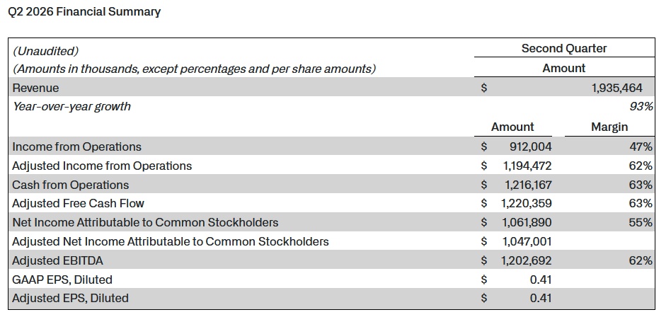This screenshot has height=317, width=671.
Task: Click the revenue amount 1,935,464
Action: 616,88
